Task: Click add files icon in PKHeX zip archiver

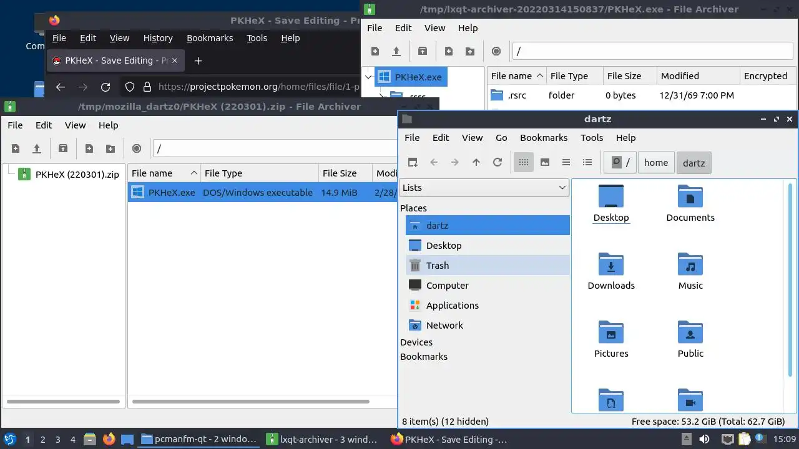Action: pos(89,148)
